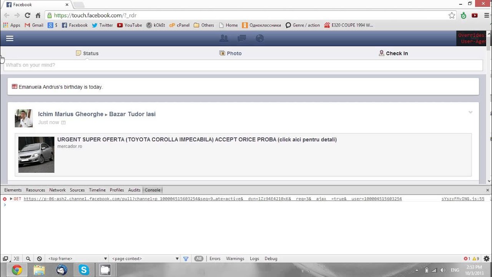Click the channel.facebook.com pull URL
492x277 pixels.
(x=213, y=199)
